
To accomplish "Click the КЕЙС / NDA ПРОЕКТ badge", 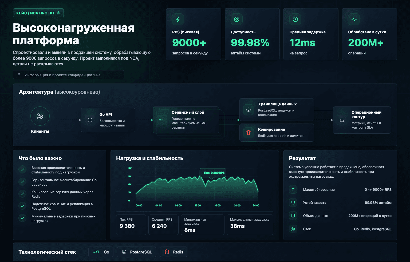I will (x=38, y=13).
